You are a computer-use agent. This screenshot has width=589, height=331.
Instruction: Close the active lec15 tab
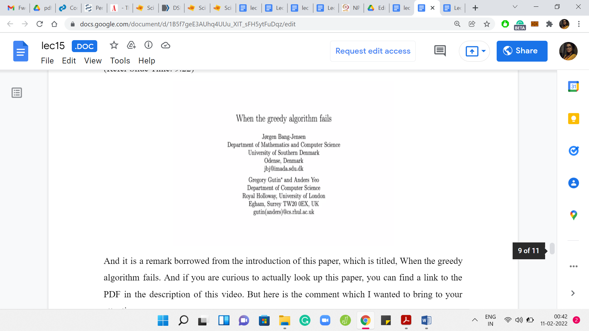(433, 8)
